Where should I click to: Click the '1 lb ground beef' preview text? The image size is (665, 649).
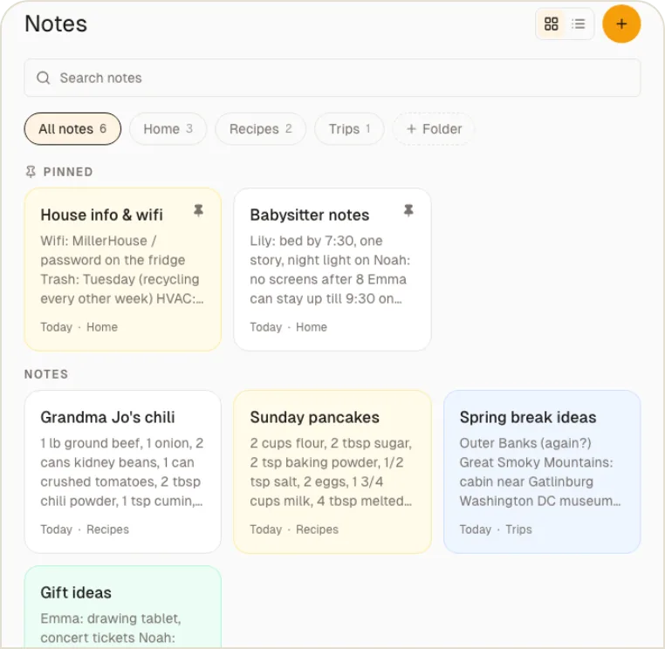pos(121,472)
